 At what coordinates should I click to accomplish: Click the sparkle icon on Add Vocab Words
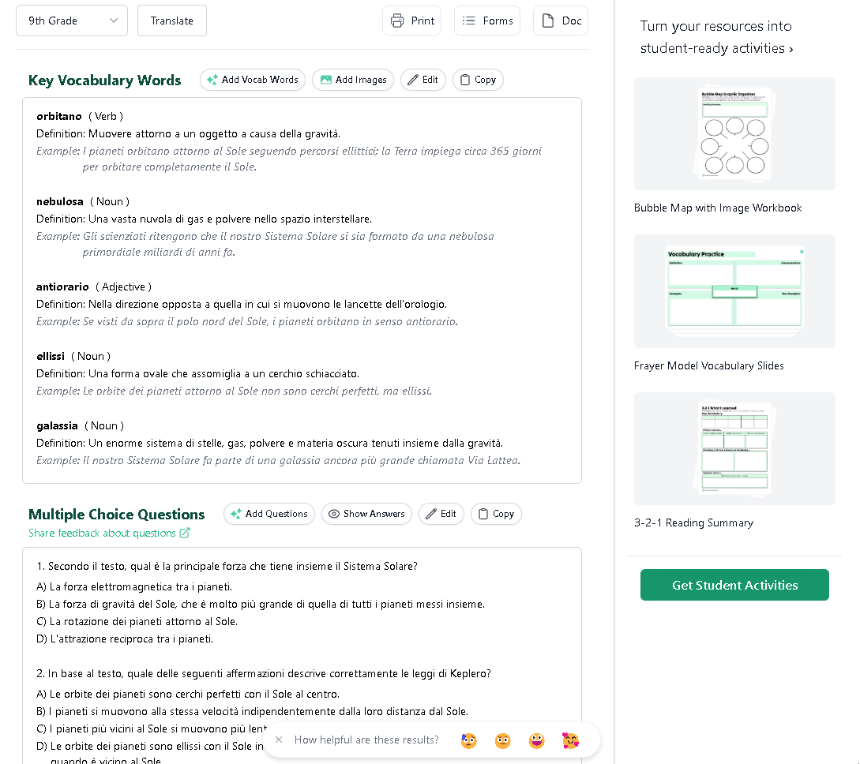pos(212,80)
